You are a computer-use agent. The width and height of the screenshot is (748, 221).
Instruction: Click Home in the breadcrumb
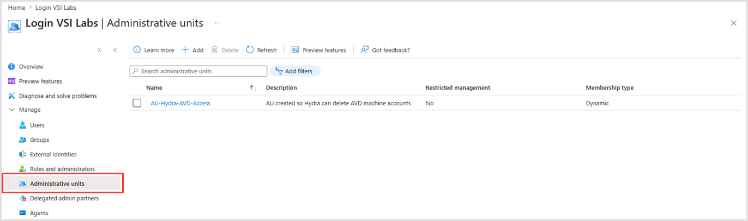tap(16, 8)
